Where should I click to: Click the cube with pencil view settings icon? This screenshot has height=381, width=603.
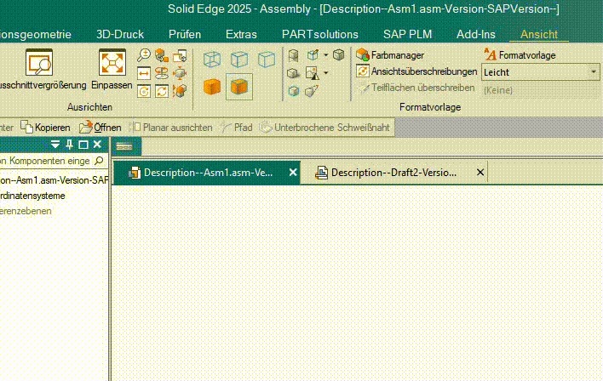(x=313, y=55)
